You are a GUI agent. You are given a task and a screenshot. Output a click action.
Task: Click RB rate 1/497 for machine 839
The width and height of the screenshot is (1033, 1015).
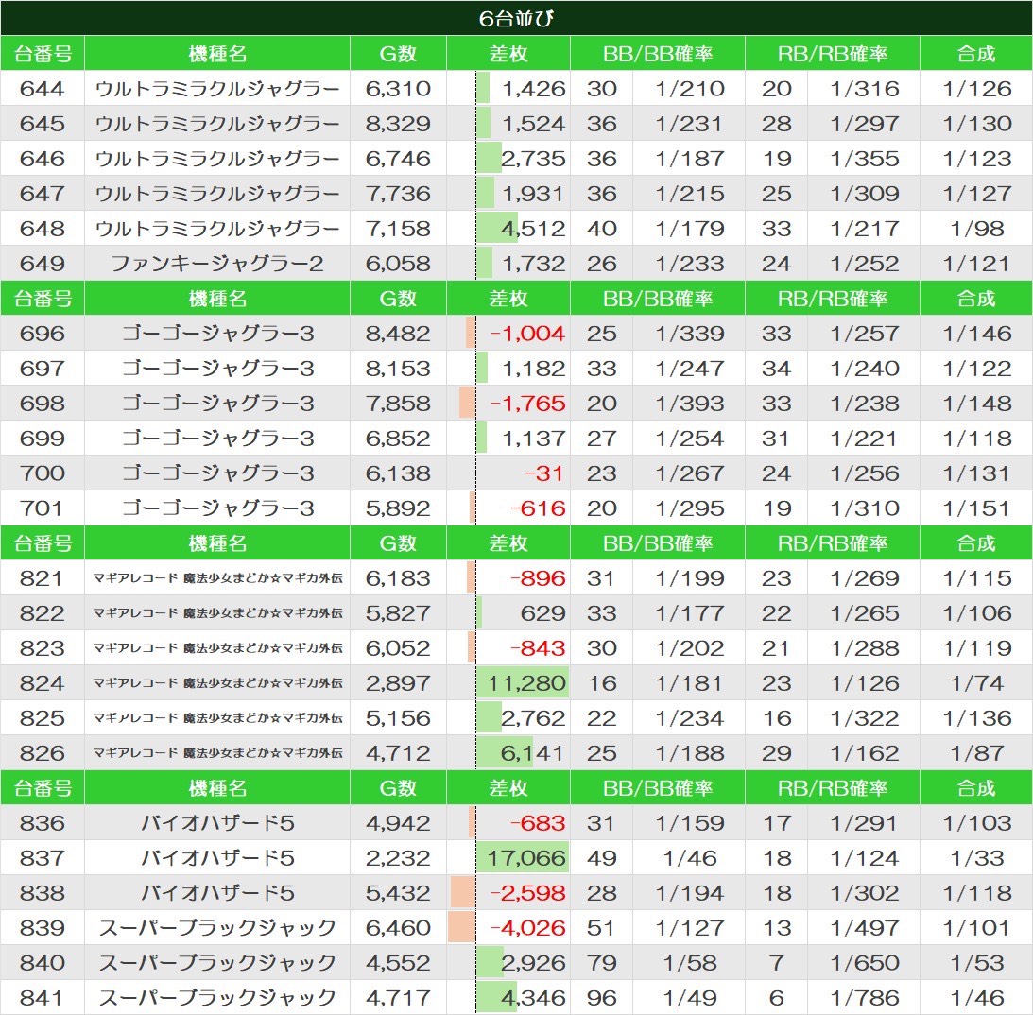pos(864,927)
